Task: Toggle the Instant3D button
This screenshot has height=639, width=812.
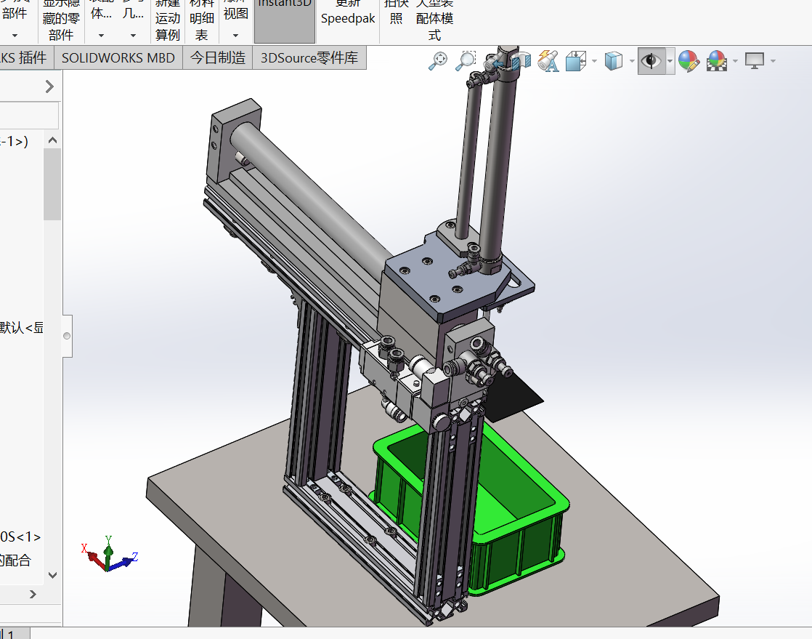Action: [x=284, y=21]
